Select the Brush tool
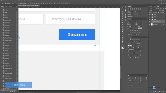This screenshot has width=166, height=93. 122,21
